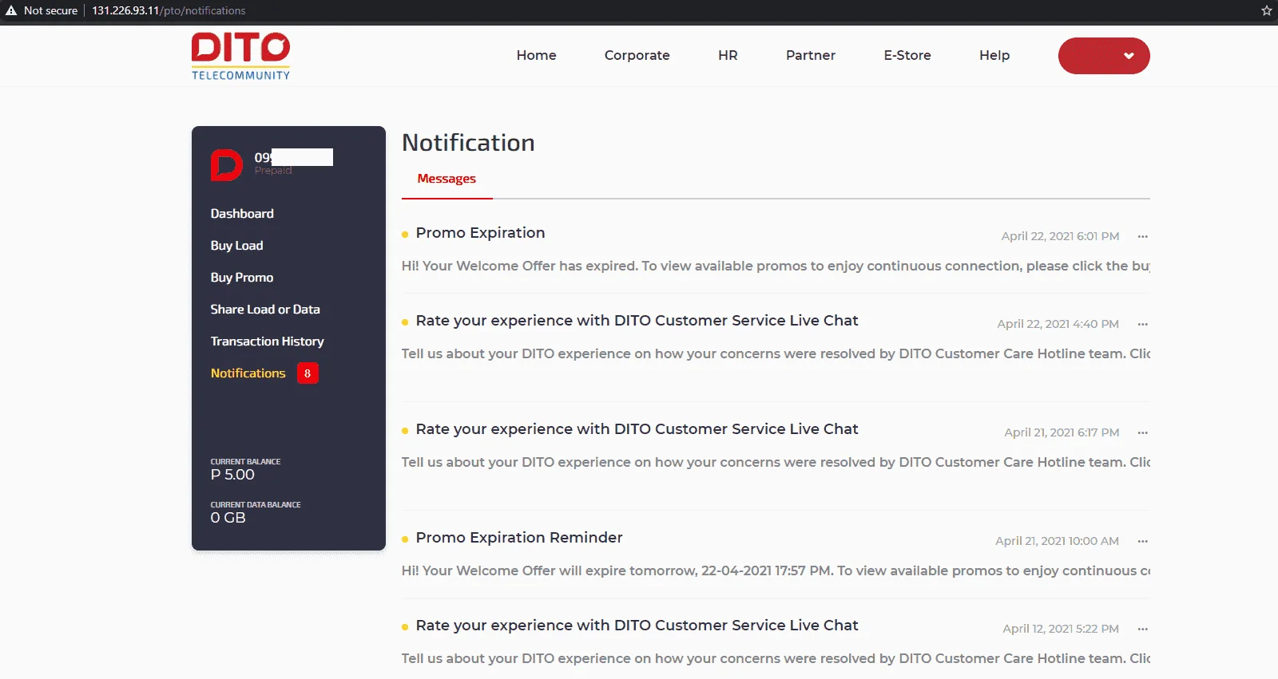1278x679 pixels.
Task: Switch to the Messages tab
Action: (447, 179)
